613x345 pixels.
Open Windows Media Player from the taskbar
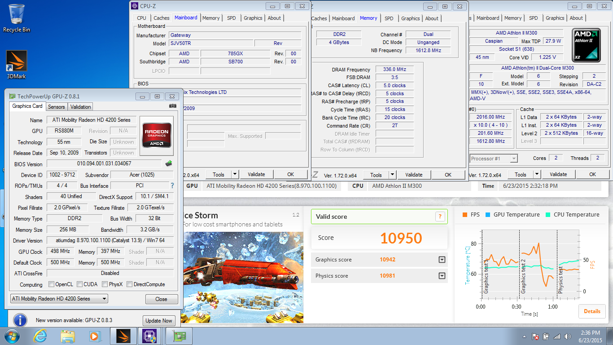coord(95,336)
